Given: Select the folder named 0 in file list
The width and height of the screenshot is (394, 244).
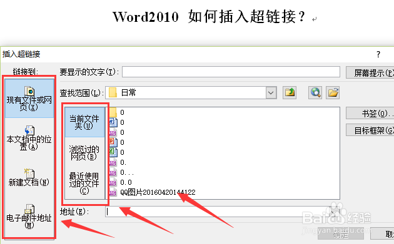Looking at the screenshot, I should click(x=117, y=112).
